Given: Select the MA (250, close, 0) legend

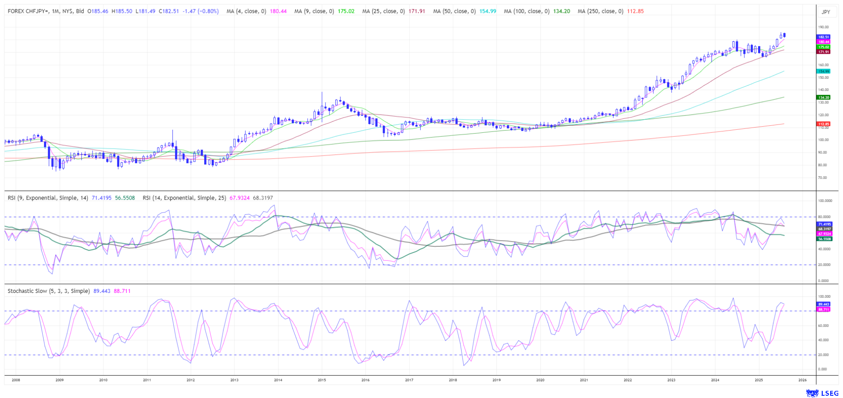Looking at the screenshot, I should click(x=600, y=11).
